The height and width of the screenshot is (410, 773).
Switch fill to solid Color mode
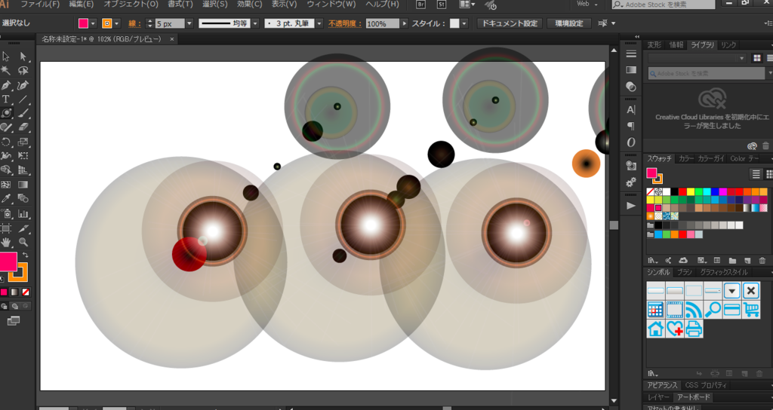[4, 292]
